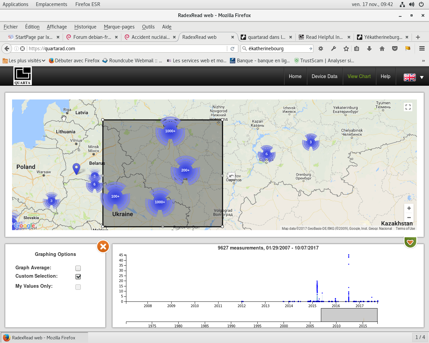The height and width of the screenshot is (343, 429).
Task: Open the Outils menu
Action: click(x=148, y=27)
